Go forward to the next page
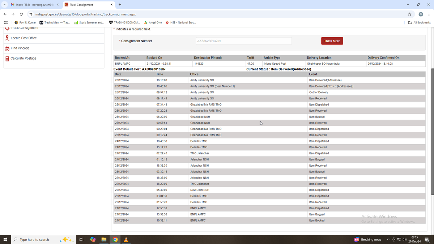Screen dimensions: 434x244 pyautogui.click(x=13, y=14)
